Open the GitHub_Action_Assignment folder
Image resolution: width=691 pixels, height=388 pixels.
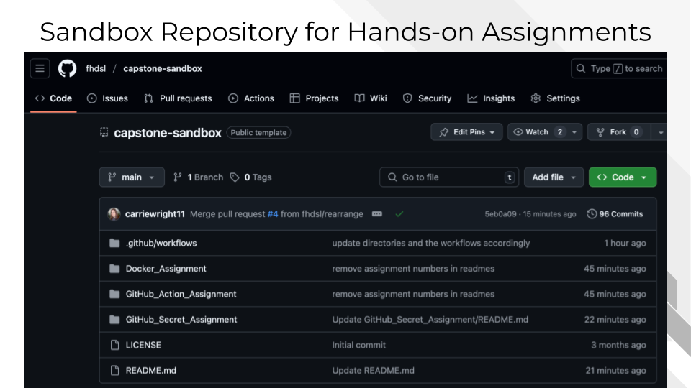click(181, 295)
